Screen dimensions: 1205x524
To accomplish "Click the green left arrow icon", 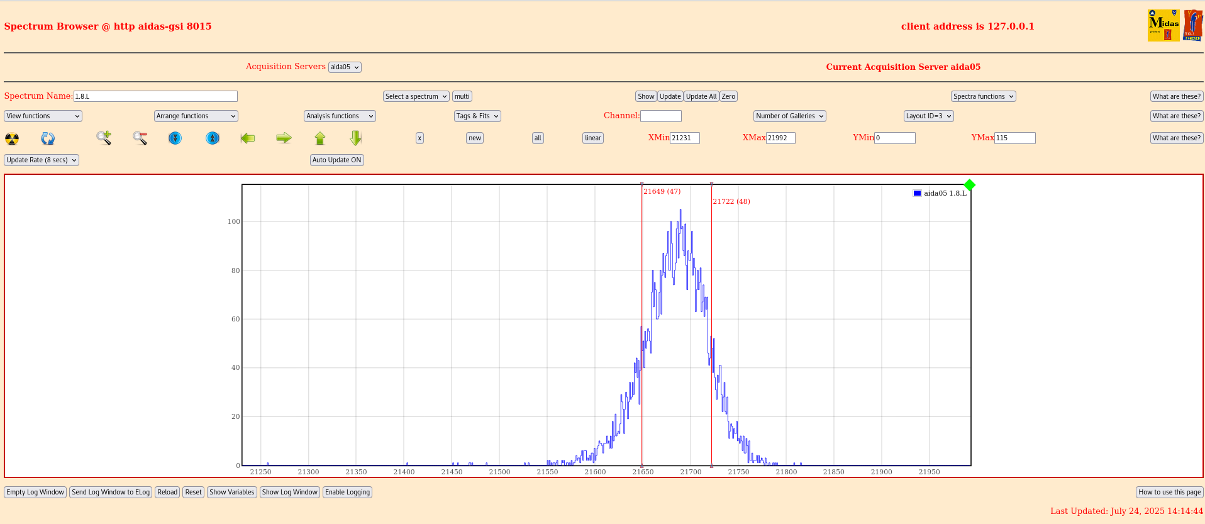I will coord(248,138).
